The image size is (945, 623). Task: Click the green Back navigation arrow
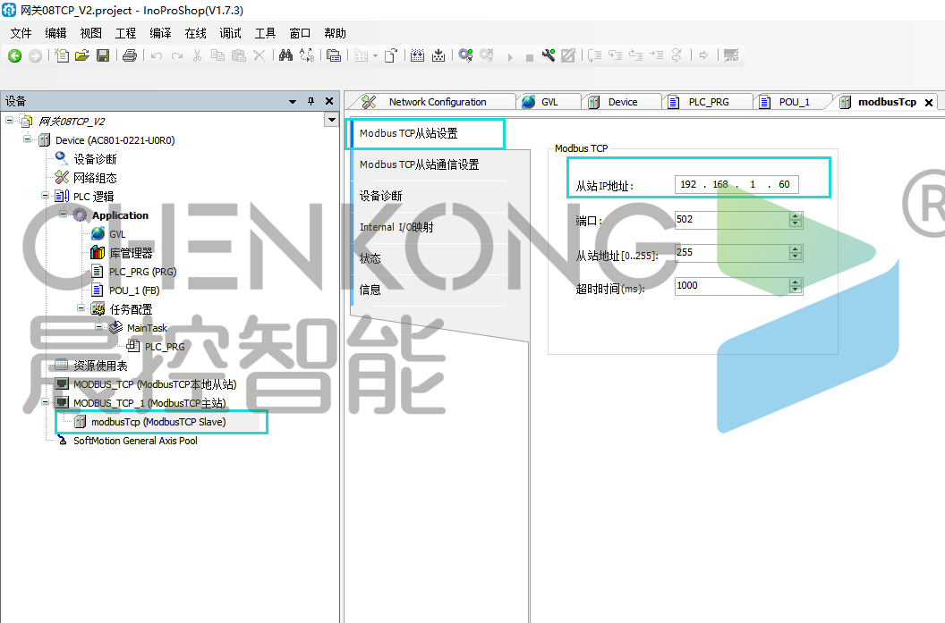coord(14,55)
